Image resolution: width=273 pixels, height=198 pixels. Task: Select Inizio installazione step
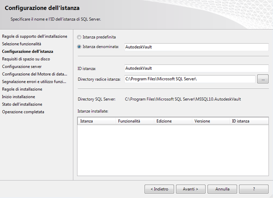pyautogui.click(x=18, y=97)
